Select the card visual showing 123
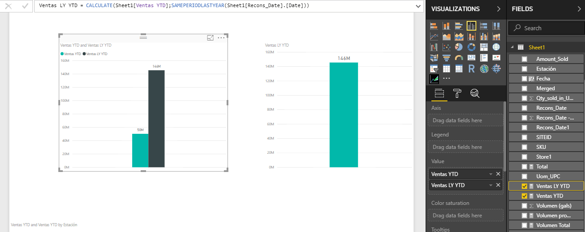Image resolution: width=585 pixels, height=232 pixels. [x=471, y=58]
